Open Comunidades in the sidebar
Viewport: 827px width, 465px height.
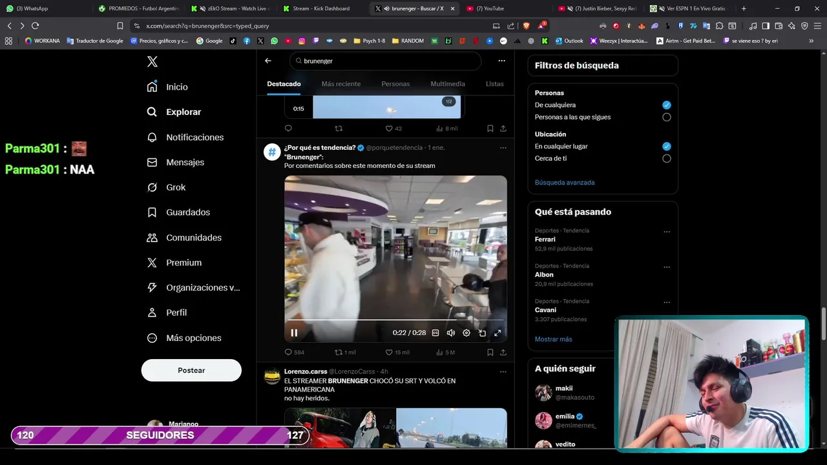[184, 238]
